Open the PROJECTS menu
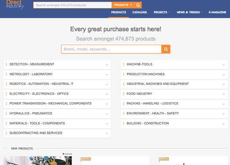Image resolution: width=230 pixels, height=165 pixels. 162,12
